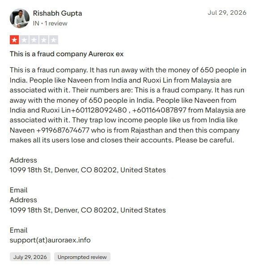
Task: Click the second Denver address line
Action: click(x=88, y=210)
